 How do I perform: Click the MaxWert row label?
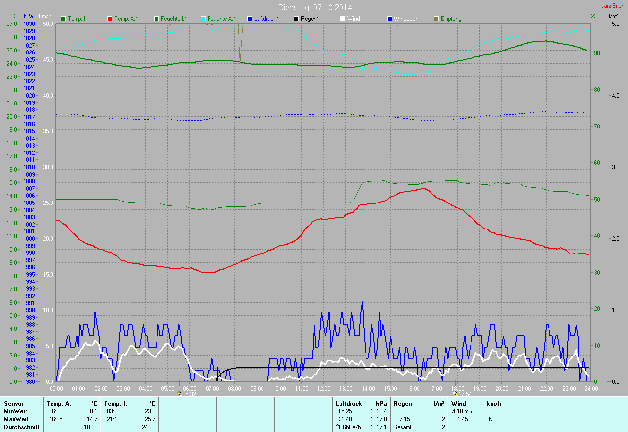pos(16,419)
